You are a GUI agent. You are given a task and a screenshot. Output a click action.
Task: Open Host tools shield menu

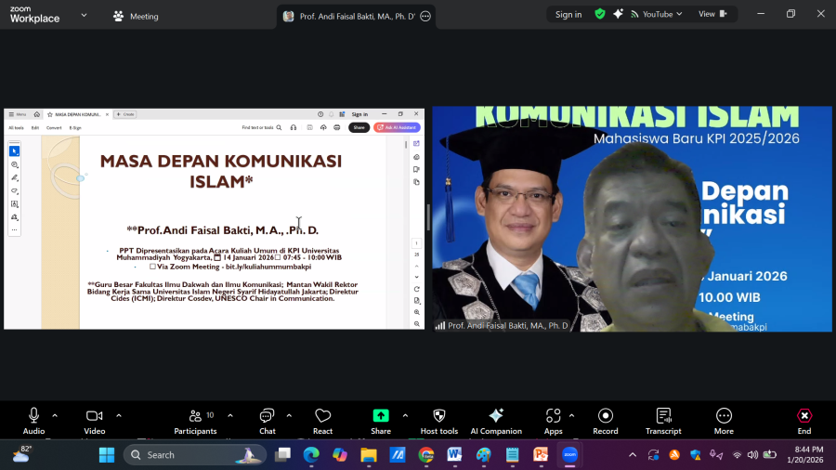438,421
